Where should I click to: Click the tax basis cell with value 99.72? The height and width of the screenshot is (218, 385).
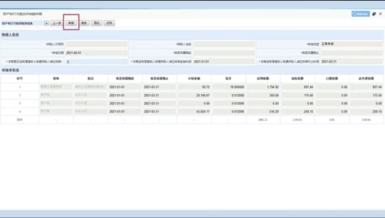tap(194, 87)
